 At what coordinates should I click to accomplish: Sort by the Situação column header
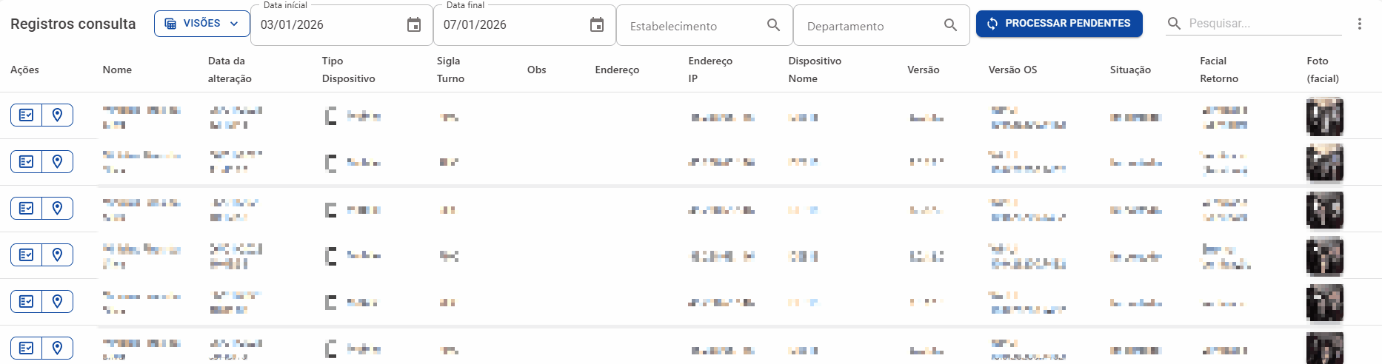pyautogui.click(x=1130, y=70)
